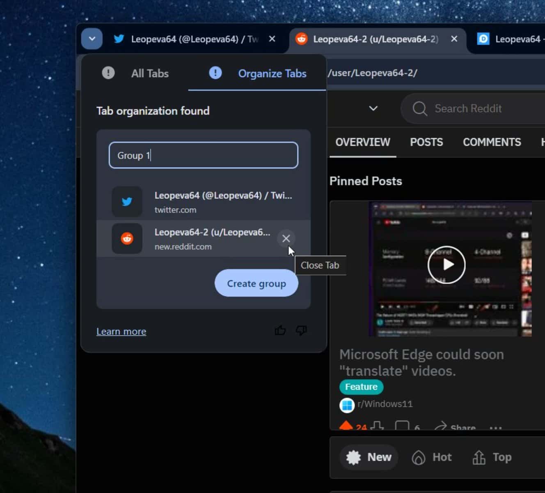Close the Twitter Leopeva64 browser tab

[x=272, y=39]
